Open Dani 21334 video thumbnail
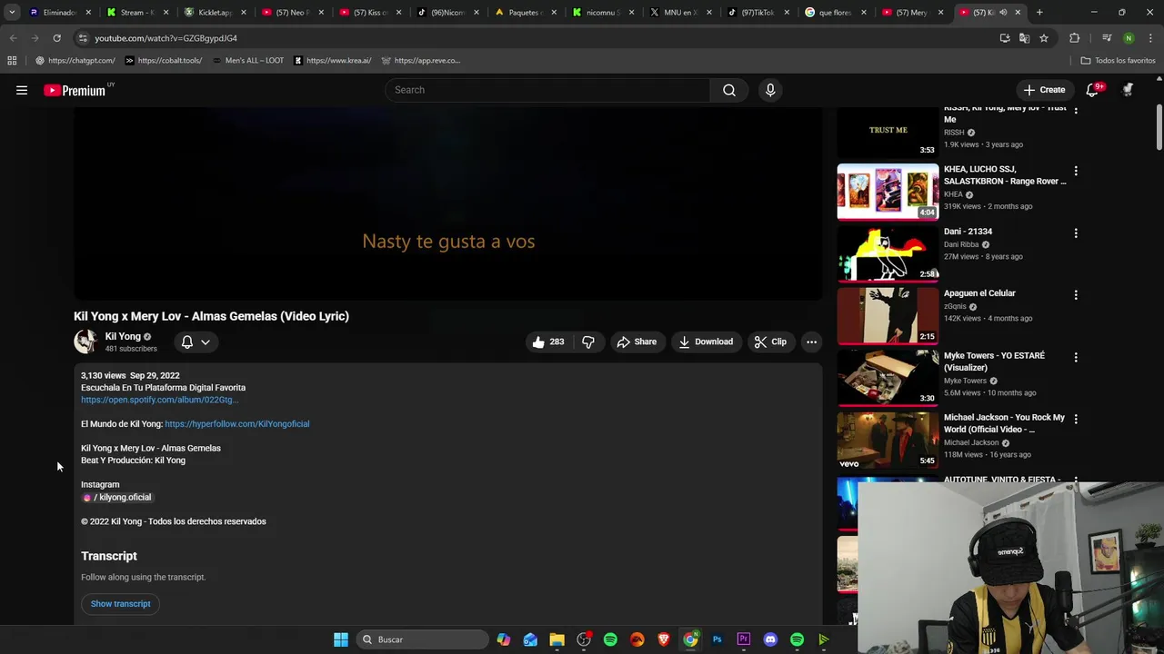The image size is (1164, 654). coord(888,253)
